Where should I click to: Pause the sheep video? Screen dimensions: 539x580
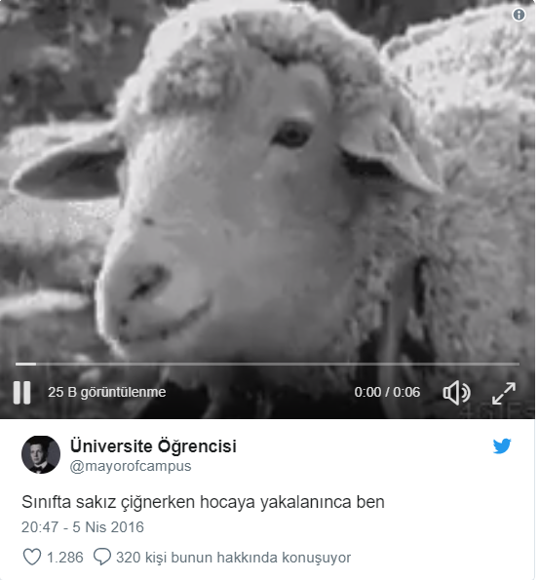21,393
